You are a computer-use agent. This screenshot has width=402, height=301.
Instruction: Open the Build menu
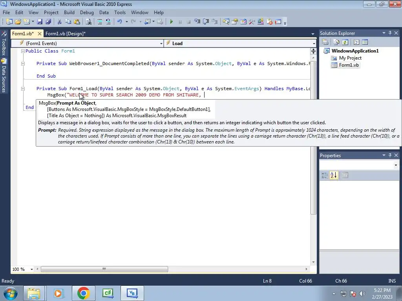click(69, 12)
